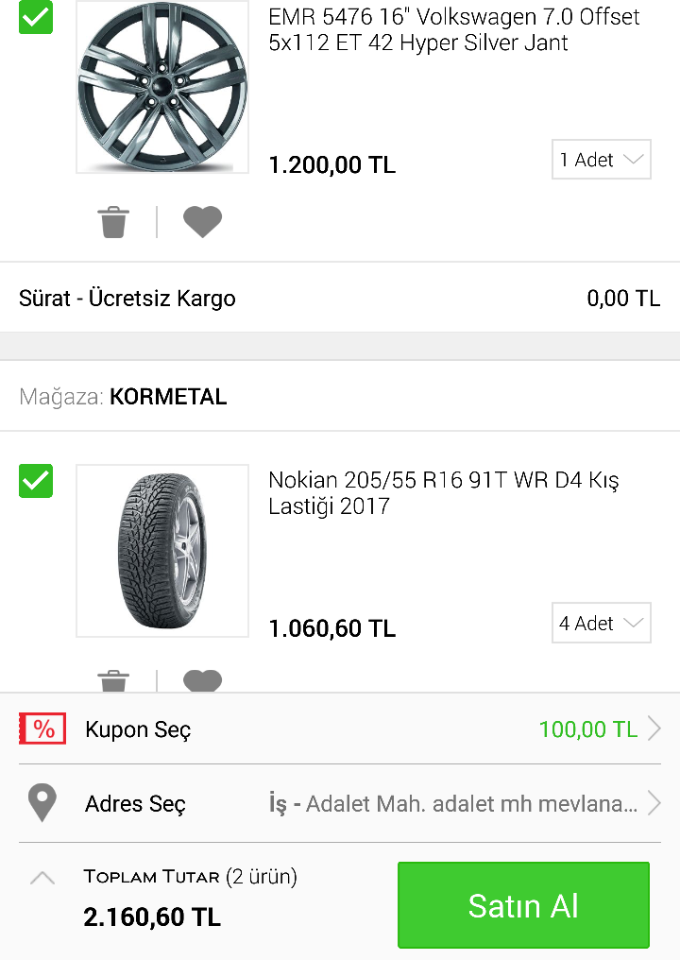
Task: Uncheck the EMR 5476 wheel item
Action: pos(36,17)
